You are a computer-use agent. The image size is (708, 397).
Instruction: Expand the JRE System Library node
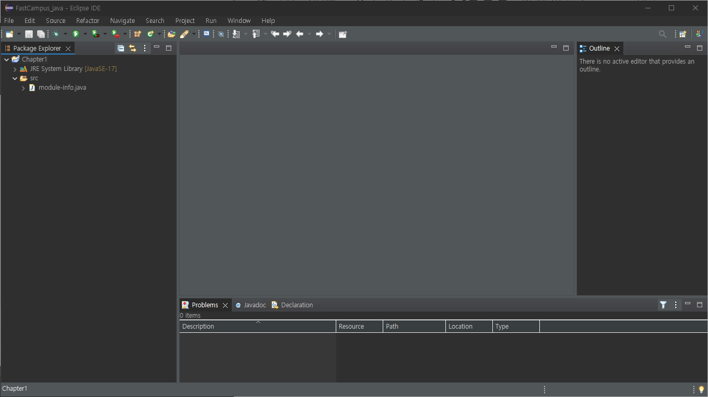pos(15,69)
